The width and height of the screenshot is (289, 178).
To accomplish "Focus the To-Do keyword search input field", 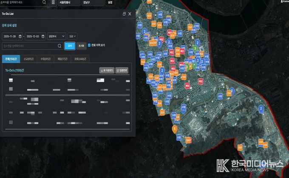I will tap(30, 45).
